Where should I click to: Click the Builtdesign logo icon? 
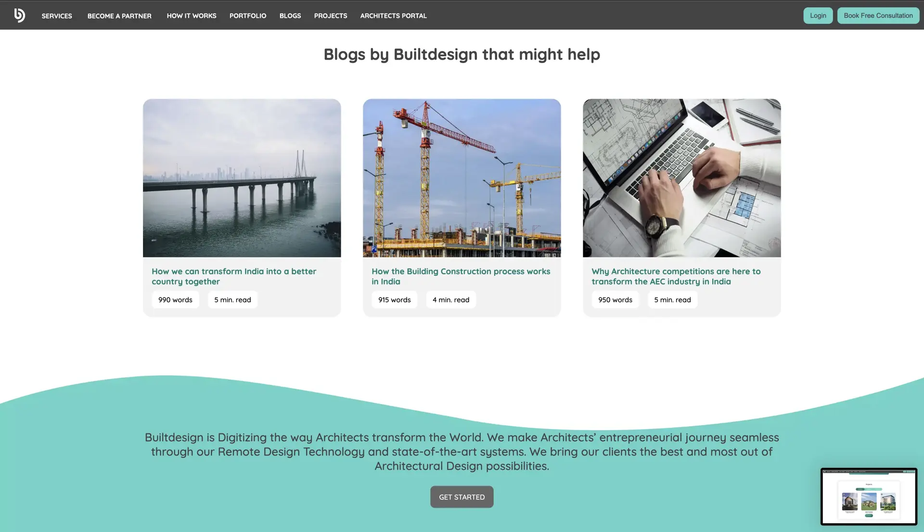(19, 15)
